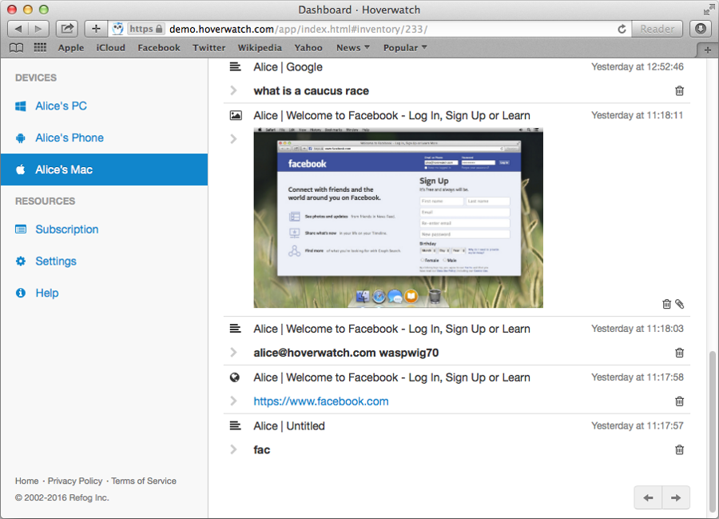Reload the page with Safari's refresh icon
Image resolution: width=719 pixels, height=519 pixels.
point(622,29)
